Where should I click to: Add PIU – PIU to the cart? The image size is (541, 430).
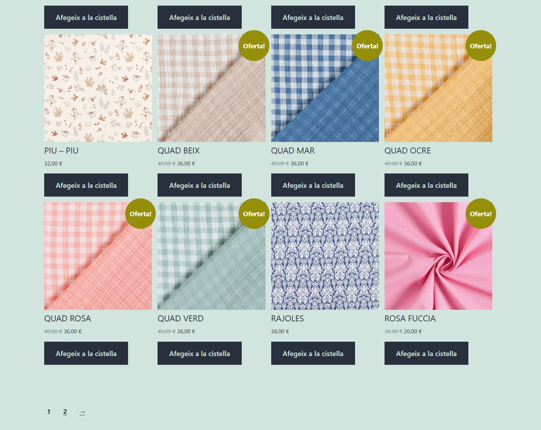[86, 185]
